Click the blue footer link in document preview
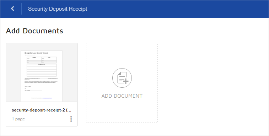269x136 pixels. pos(47,98)
